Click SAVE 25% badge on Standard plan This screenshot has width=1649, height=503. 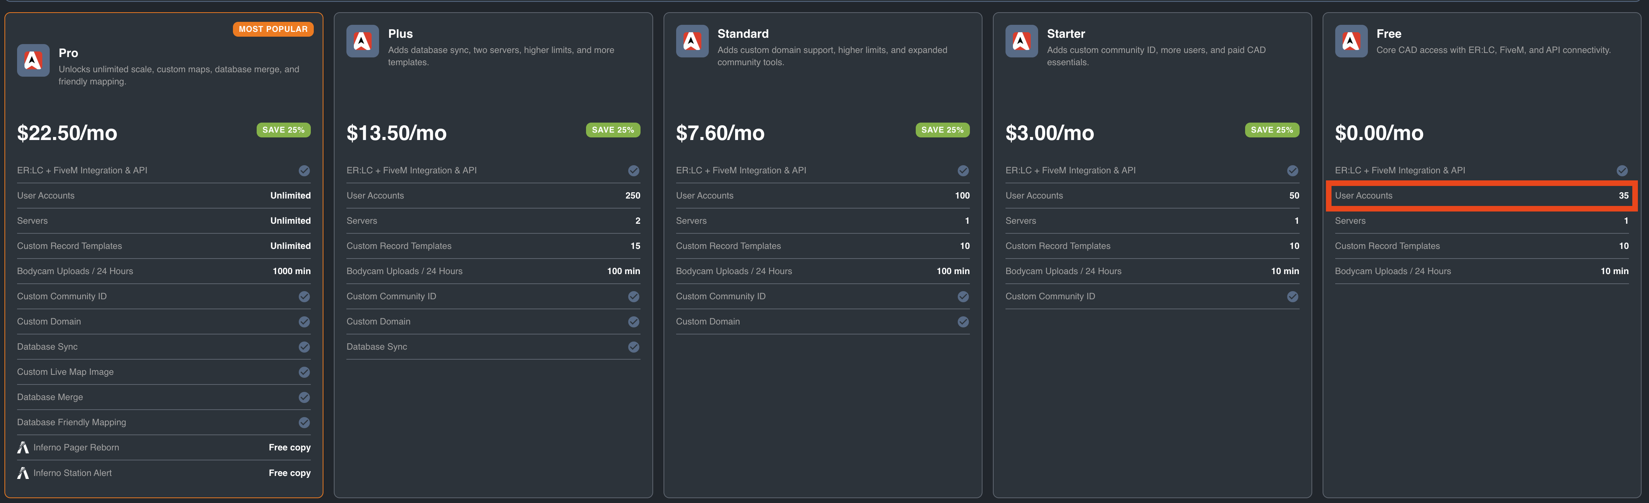(x=942, y=130)
